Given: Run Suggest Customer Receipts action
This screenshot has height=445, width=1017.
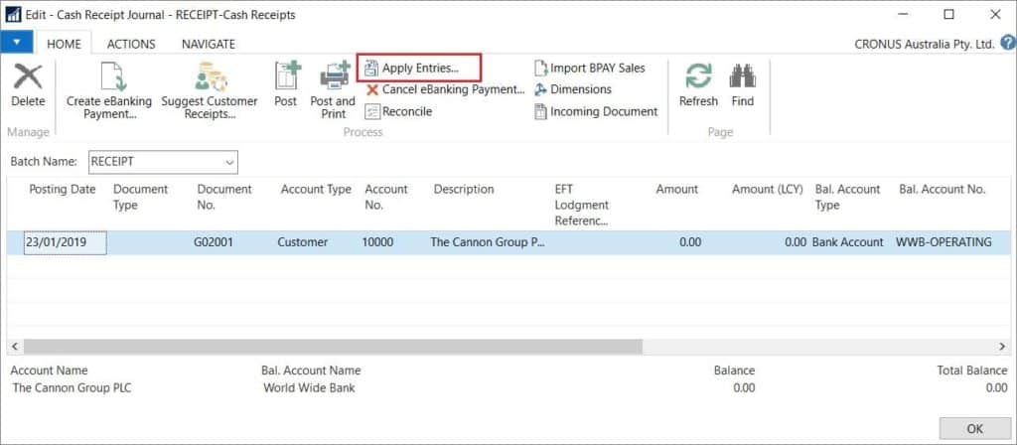Looking at the screenshot, I should pos(209,90).
